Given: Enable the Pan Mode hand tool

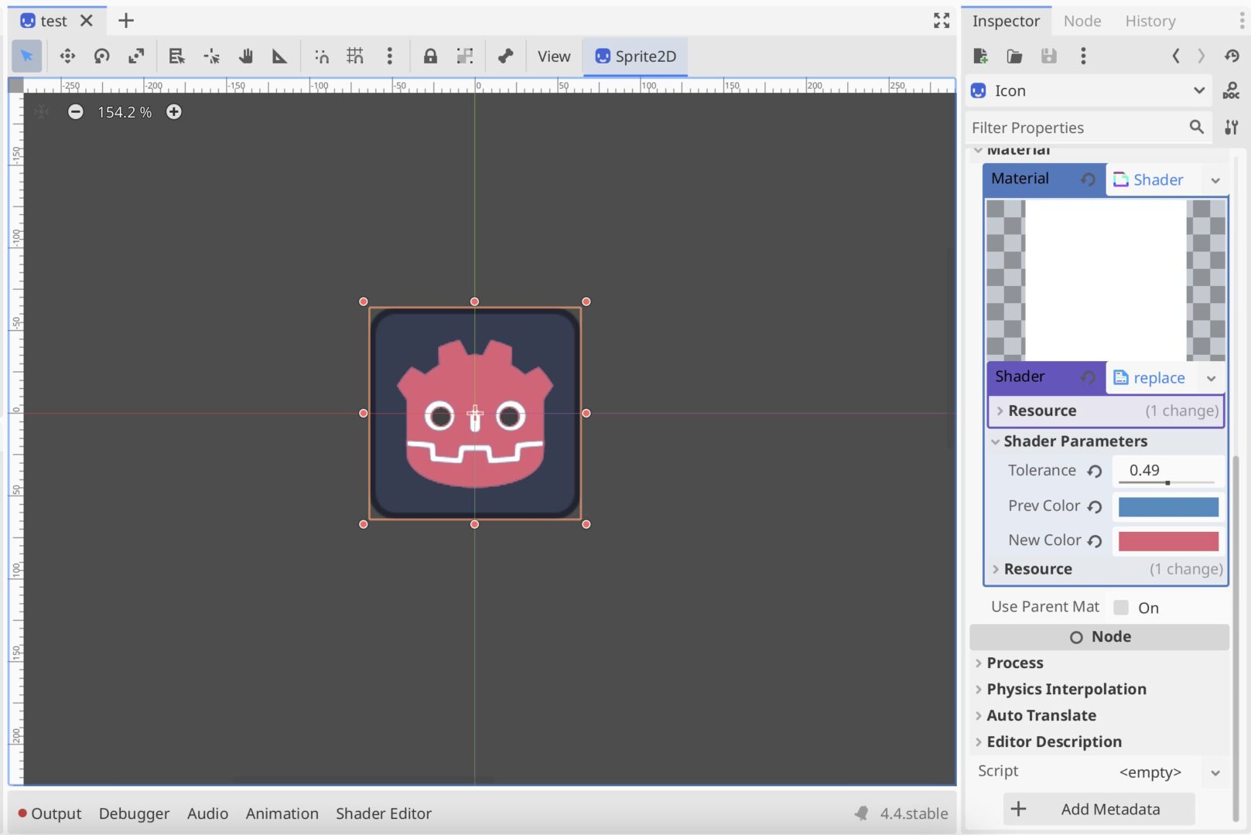Looking at the screenshot, I should click(246, 56).
